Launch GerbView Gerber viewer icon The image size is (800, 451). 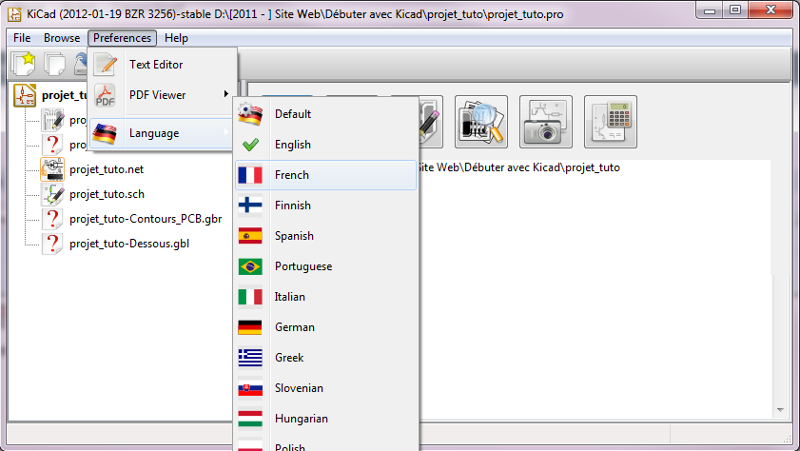point(481,122)
